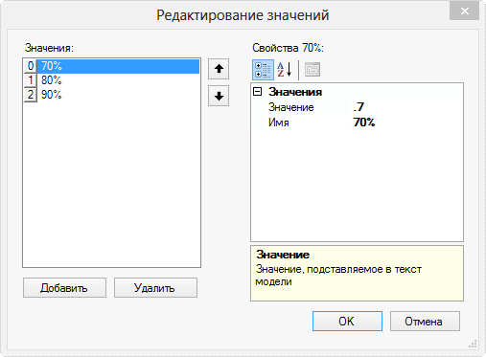
Task: Open property pages icon in toolbar
Action: 312,70
